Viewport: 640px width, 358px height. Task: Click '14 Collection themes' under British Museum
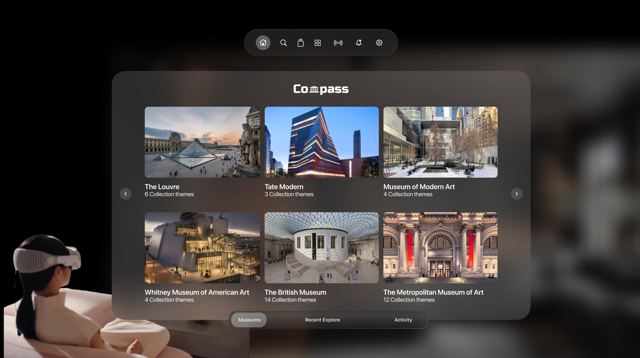click(290, 300)
